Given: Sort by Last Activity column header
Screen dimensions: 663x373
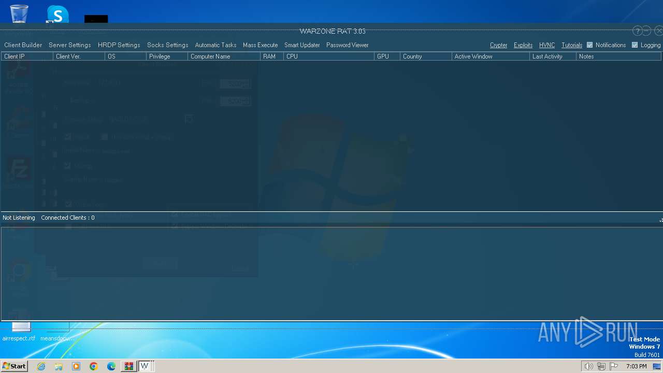Looking at the screenshot, I should [553, 56].
